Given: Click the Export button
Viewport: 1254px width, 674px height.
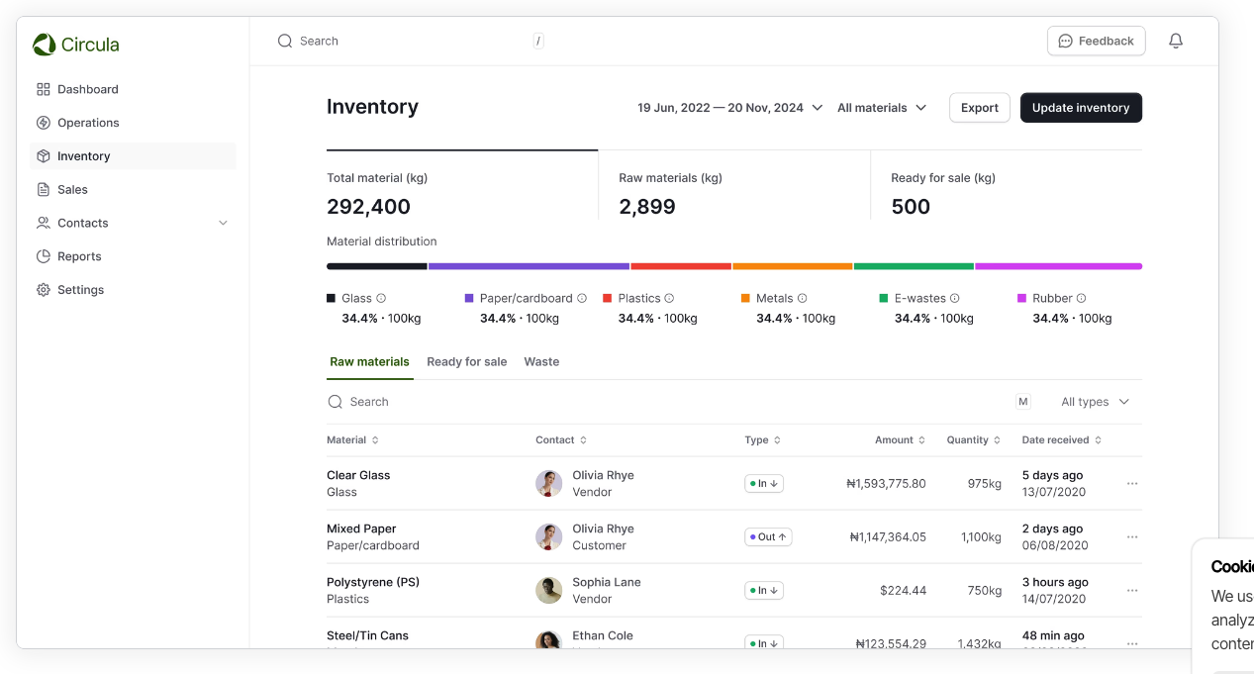Looking at the screenshot, I should tap(979, 108).
